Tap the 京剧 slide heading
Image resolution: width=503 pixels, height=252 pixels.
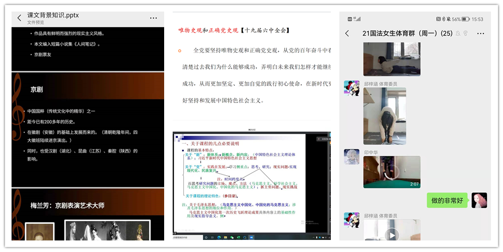(36, 89)
